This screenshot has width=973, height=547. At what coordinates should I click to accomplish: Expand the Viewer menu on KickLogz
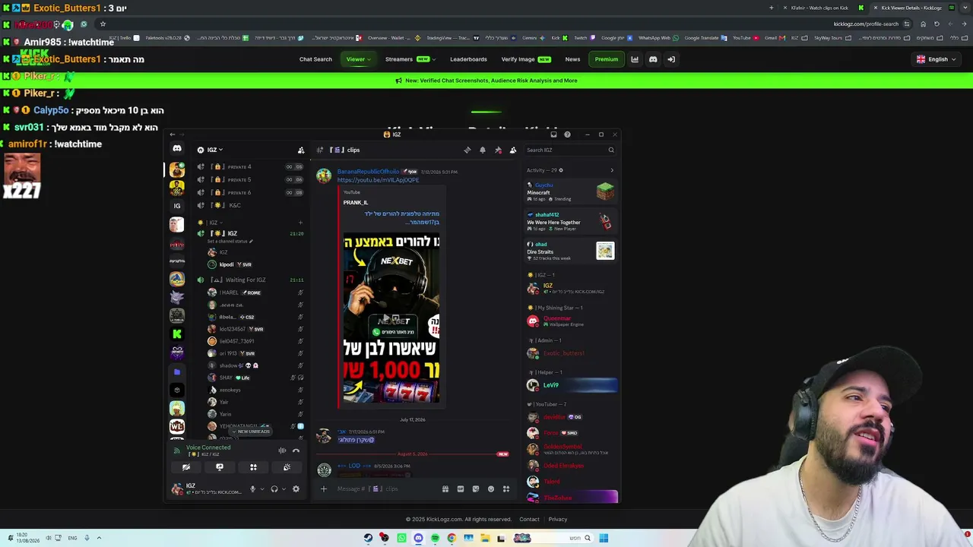coord(358,59)
